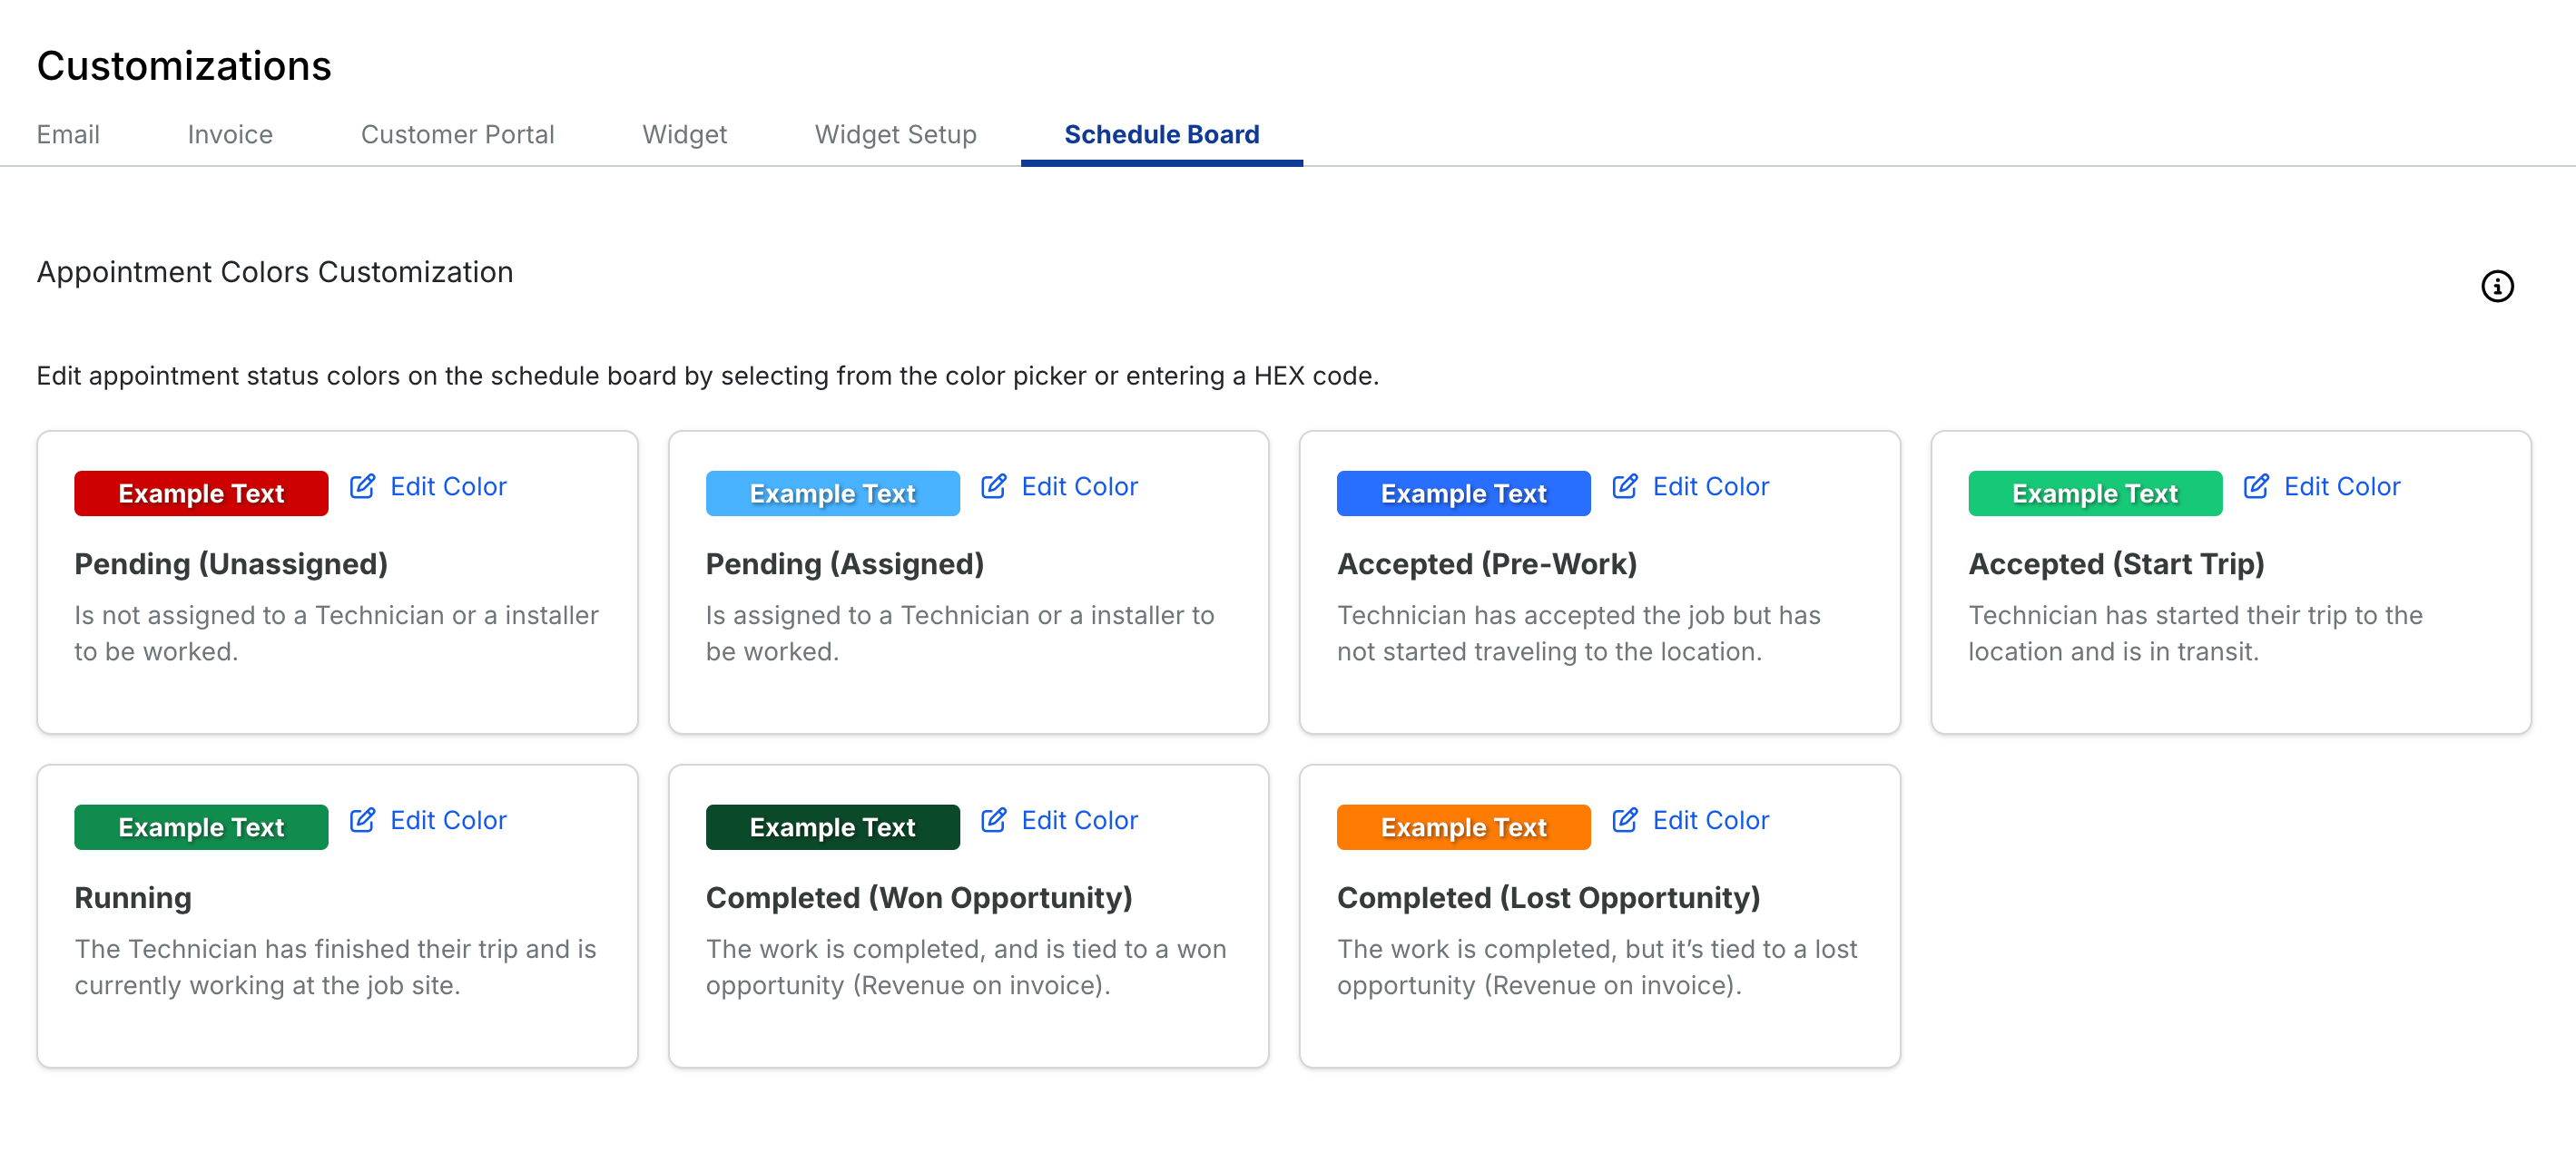Edit Color for Pending (Unassigned)
2576x1172 pixels.
pos(448,486)
